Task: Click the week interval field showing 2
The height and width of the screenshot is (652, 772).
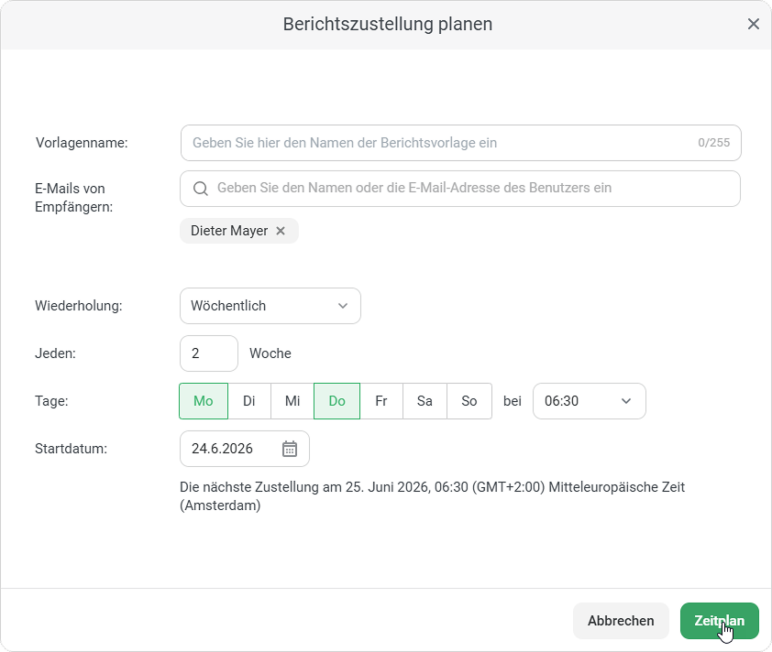Action: [209, 353]
